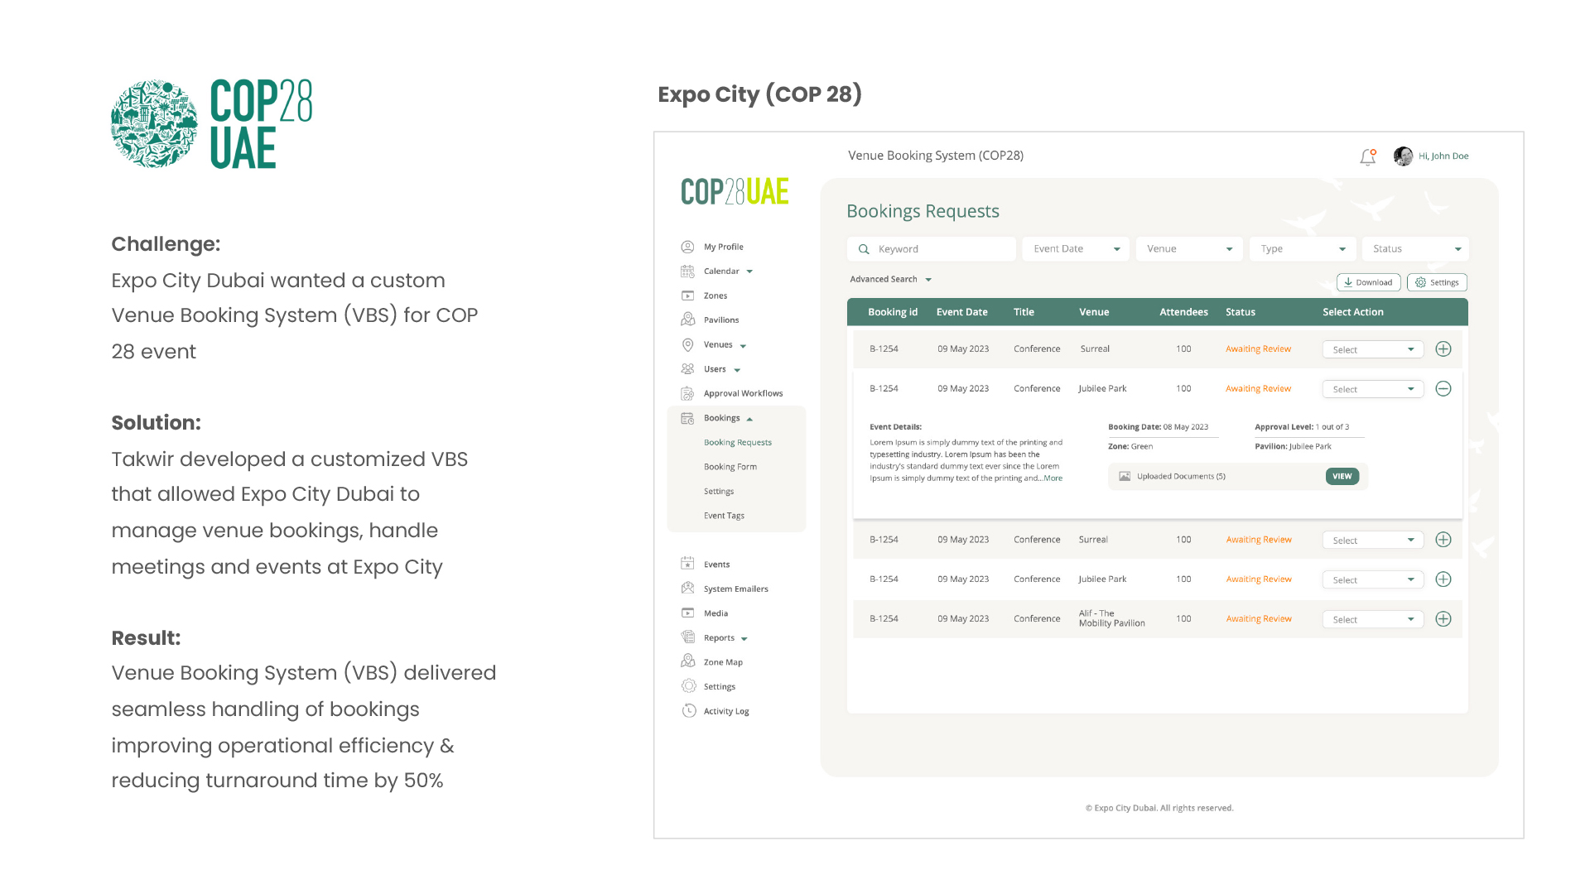Viewport: 1590px width, 894px height.
Task: Collapse the expanded Jubilee Park row minus icon
Action: click(1443, 389)
